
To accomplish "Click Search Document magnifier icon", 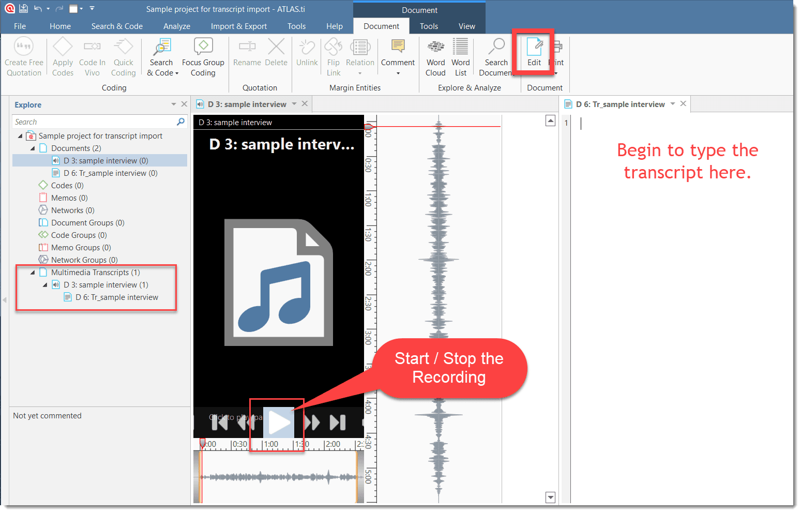I will (x=496, y=47).
